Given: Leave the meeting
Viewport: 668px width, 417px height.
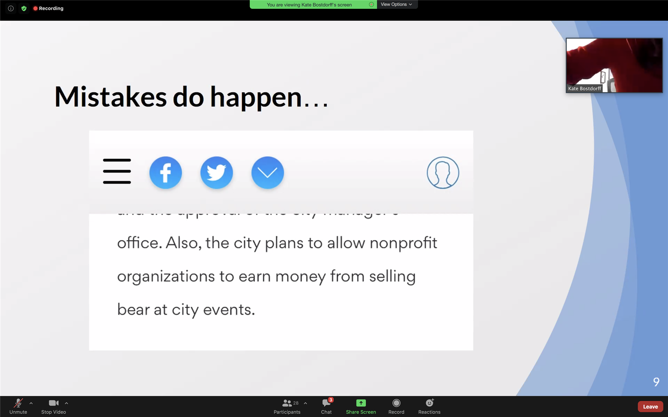Looking at the screenshot, I should click(650, 407).
